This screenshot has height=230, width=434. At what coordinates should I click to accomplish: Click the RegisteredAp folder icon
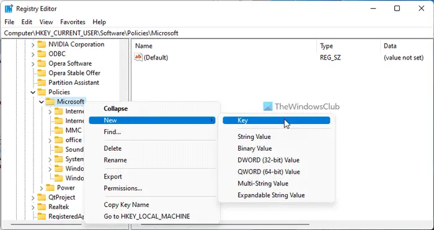click(42, 216)
